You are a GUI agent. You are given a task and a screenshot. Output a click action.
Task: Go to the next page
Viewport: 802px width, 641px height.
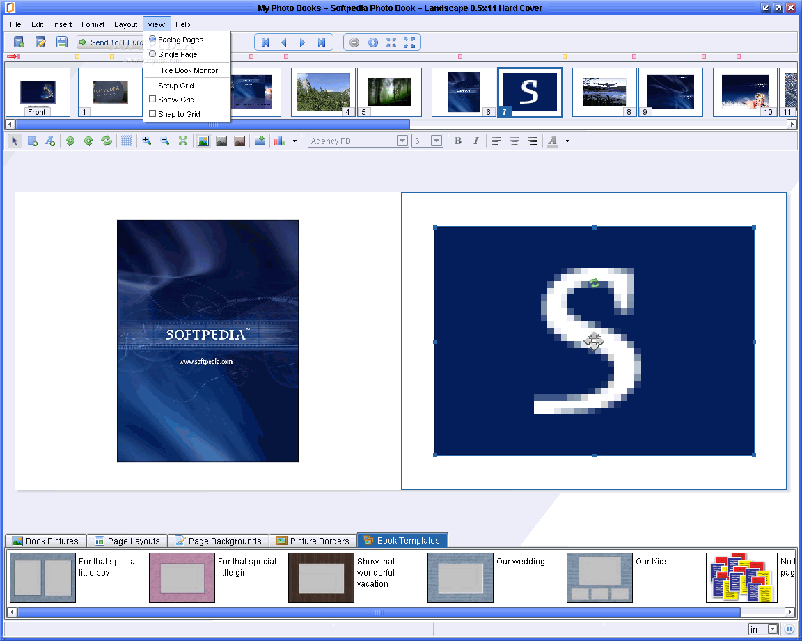pyautogui.click(x=302, y=42)
